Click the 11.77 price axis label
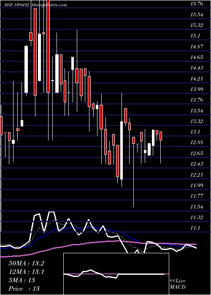The width and height of the screenshot is (211, 295). (197, 196)
